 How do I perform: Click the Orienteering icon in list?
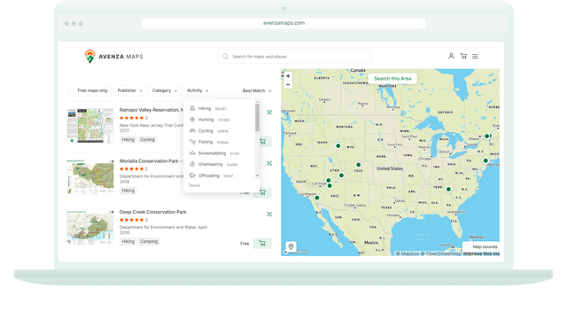click(192, 164)
